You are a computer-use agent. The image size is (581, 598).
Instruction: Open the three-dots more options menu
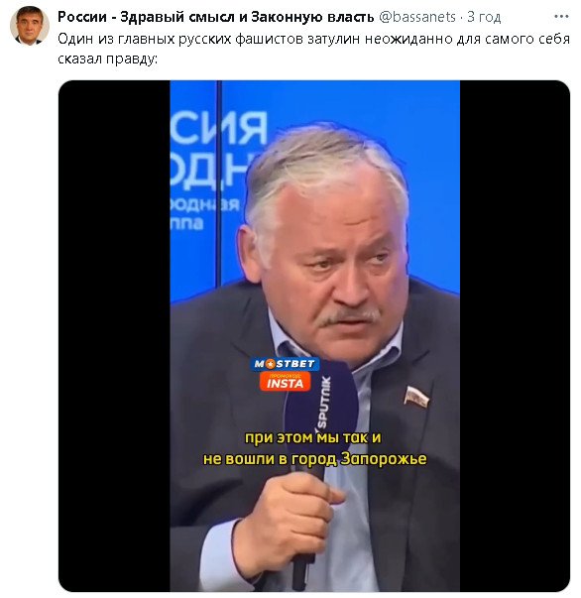(x=561, y=17)
